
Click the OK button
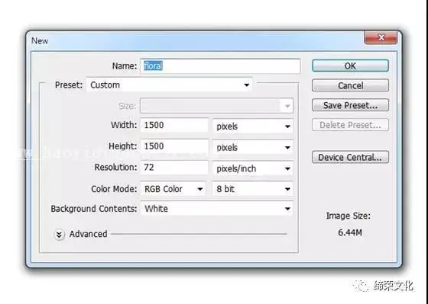coord(350,66)
